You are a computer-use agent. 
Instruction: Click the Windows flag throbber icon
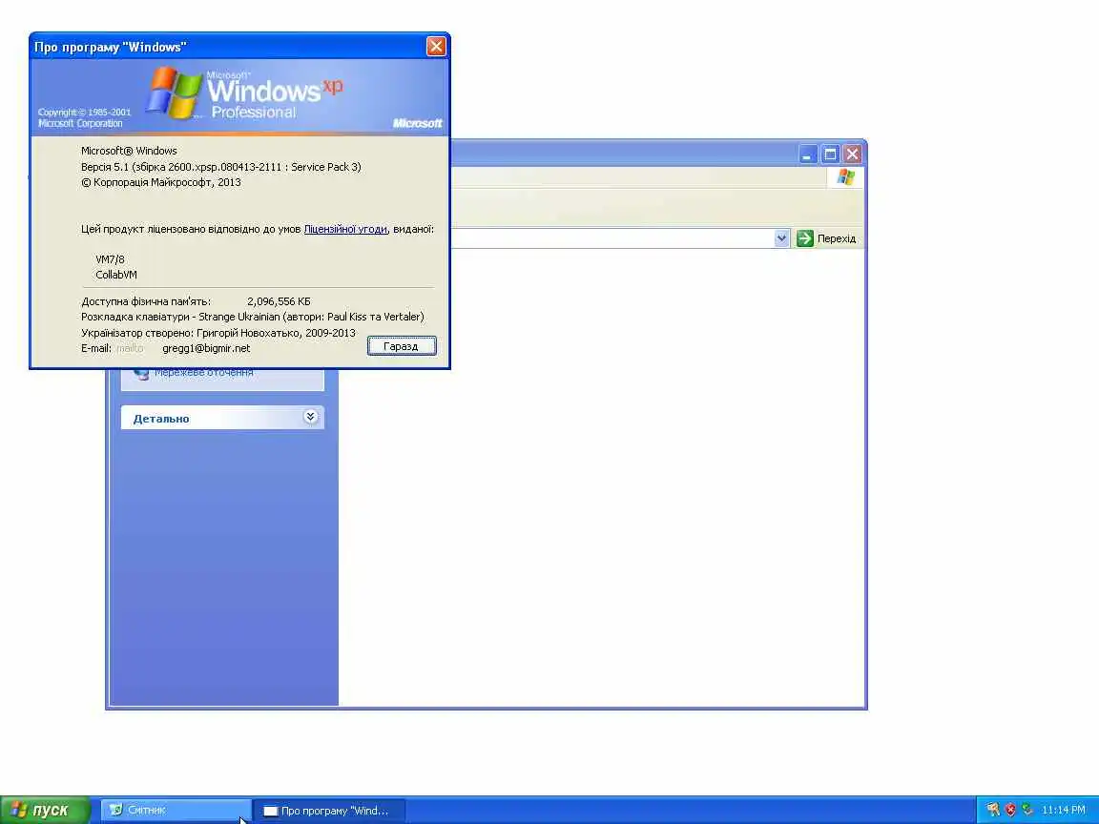point(846,177)
